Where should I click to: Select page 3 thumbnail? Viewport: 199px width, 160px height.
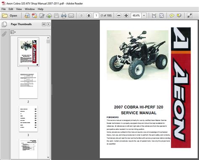click(x=28, y=118)
